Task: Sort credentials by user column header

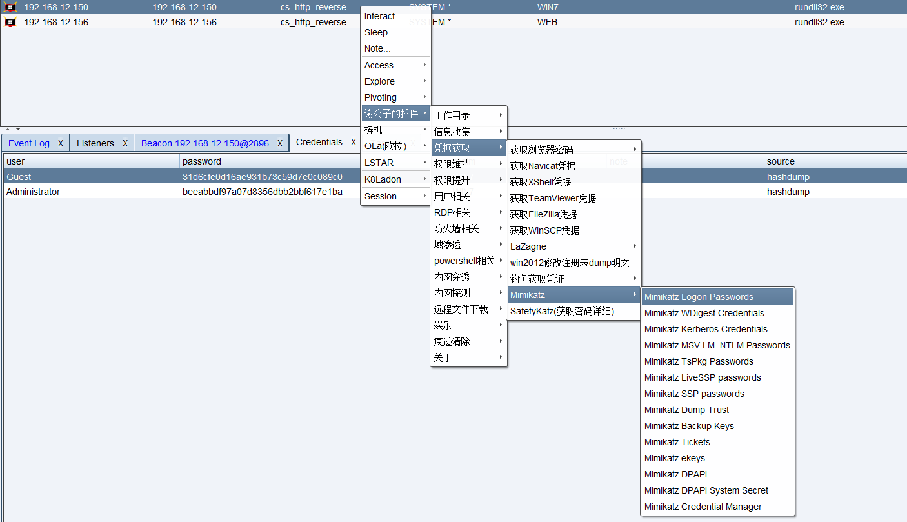Action: click(92, 161)
